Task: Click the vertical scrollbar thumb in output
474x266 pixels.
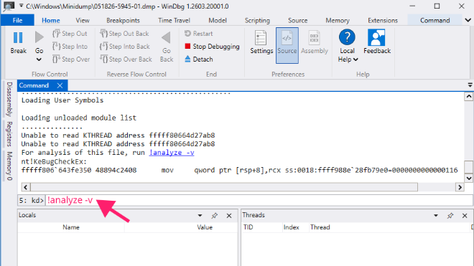Action: pos(468,166)
